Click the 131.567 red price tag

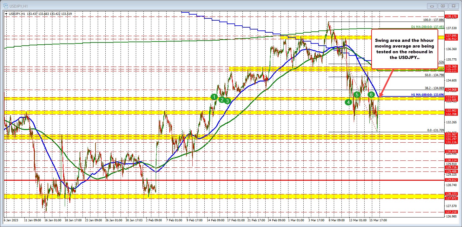click(451, 134)
